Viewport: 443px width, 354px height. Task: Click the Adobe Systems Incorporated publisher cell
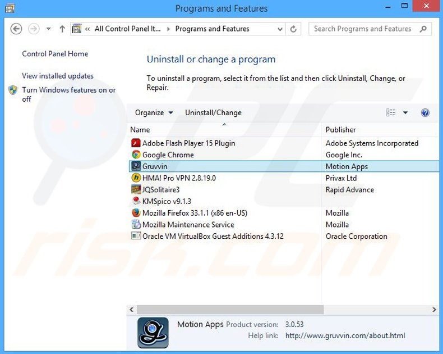pyautogui.click(x=372, y=143)
